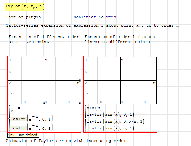Viewport: 191px width, 146px height.
Task: Click the '$n$ - not defined.' error tooltip
Action: pyautogui.click(x=23, y=135)
